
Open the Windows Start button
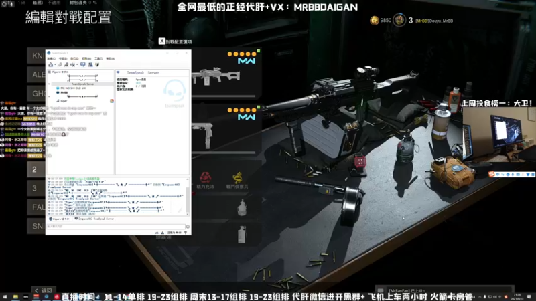coord(5,297)
